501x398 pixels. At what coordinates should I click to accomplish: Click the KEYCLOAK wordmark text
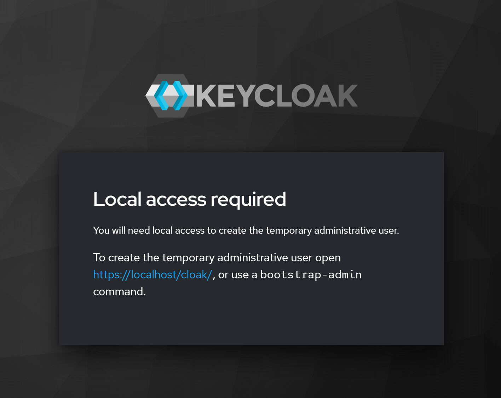277,96
